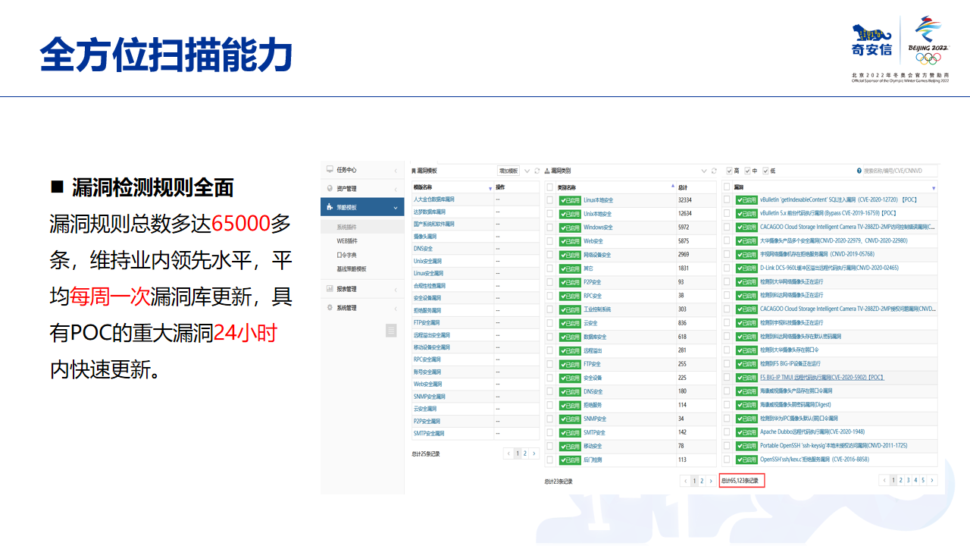
Task: Click the monitor icon beside 任务中心
Action: click(x=330, y=169)
